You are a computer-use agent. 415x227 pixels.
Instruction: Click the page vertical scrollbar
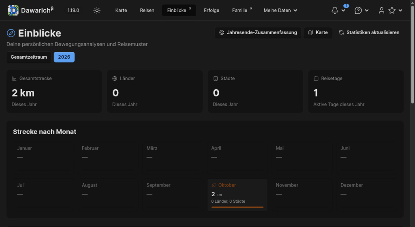[x=412, y=54]
